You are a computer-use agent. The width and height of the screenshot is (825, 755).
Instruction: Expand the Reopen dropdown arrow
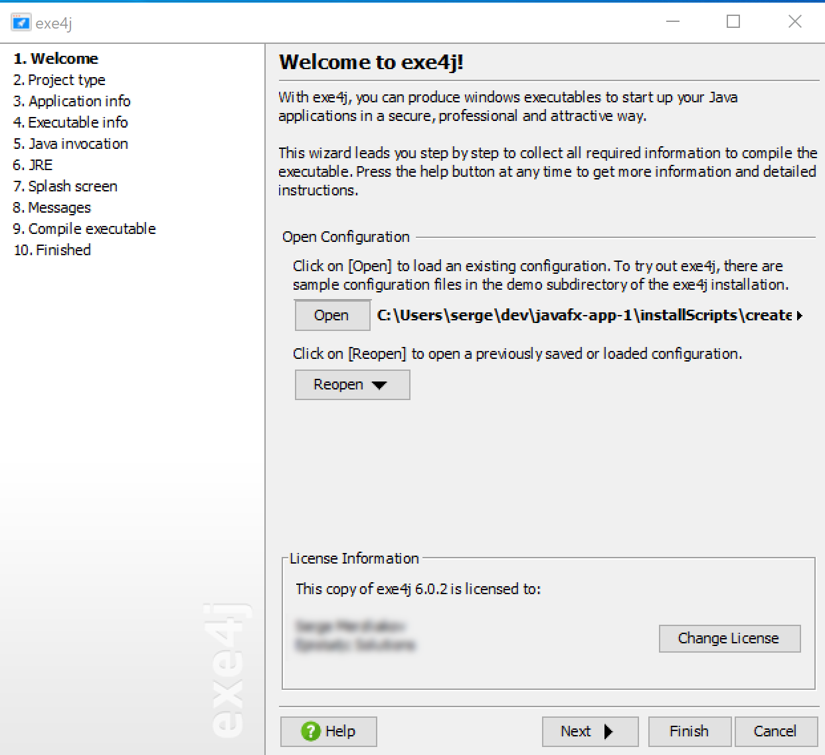[x=379, y=385]
